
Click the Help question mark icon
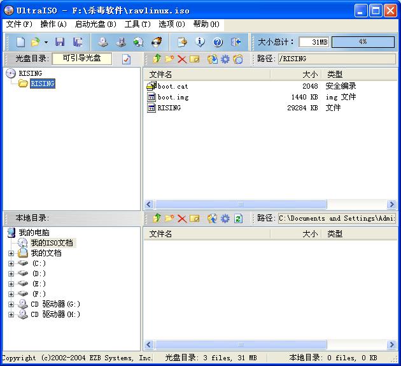pos(218,42)
